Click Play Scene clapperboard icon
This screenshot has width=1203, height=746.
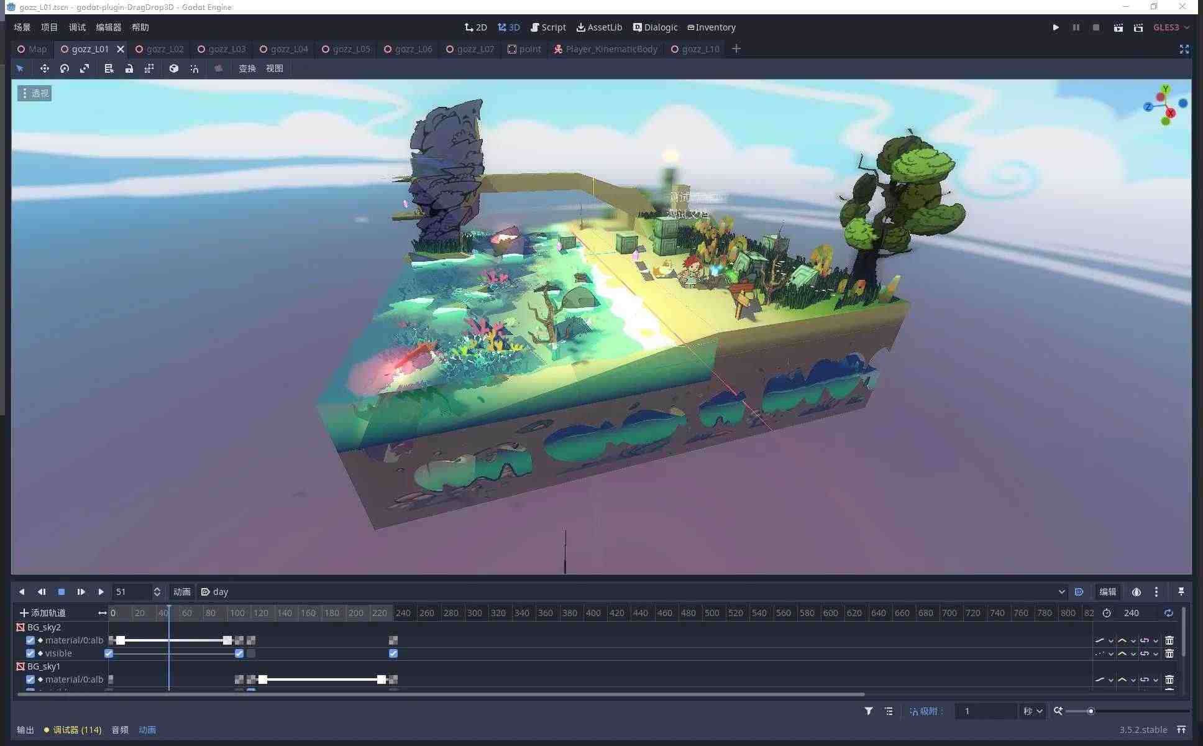coord(1118,27)
